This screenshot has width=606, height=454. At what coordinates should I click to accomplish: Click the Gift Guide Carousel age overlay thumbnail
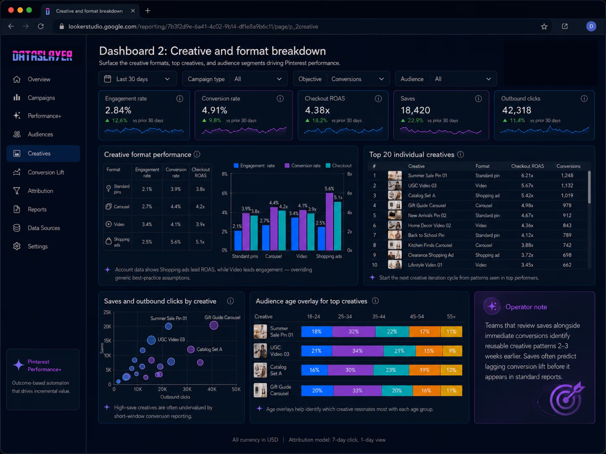point(260,390)
